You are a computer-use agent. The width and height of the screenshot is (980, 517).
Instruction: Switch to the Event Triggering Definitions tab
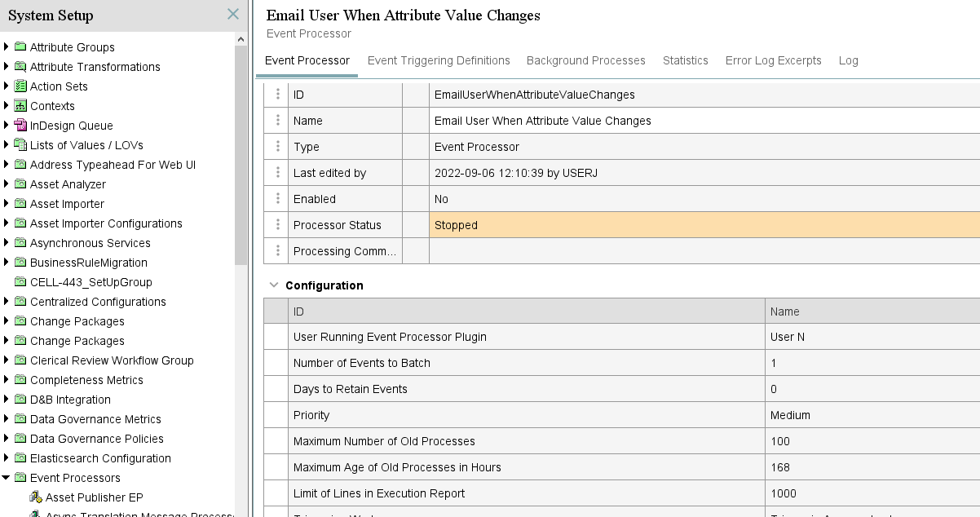pyautogui.click(x=439, y=60)
